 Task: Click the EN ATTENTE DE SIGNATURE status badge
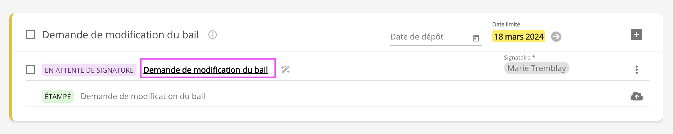[89, 70]
